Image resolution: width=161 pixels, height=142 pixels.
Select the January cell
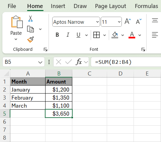[x=28, y=90]
